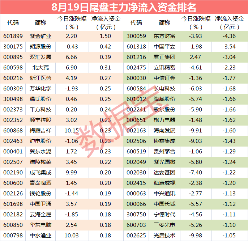Viewport: 248px width, 241px height.
Task: Select stock code 600519
Action: coord(136,152)
